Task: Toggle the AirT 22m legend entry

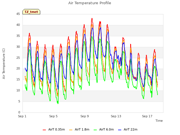Action: pos(128,129)
